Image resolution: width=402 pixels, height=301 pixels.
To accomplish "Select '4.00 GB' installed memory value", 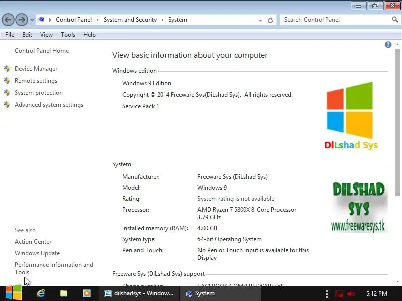I will click(x=207, y=228).
